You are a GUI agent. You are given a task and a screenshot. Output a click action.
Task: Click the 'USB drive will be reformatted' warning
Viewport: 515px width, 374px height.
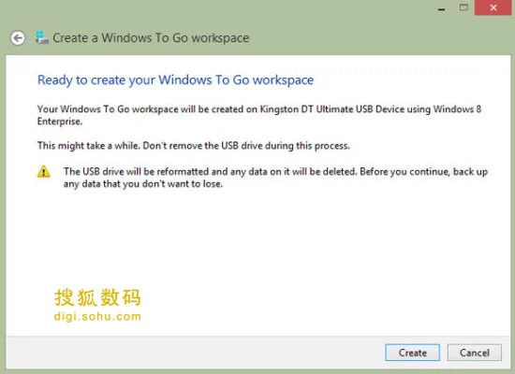pyautogui.click(x=275, y=172)
